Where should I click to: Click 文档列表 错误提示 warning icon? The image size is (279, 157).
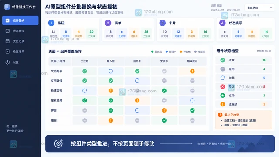coord(192,71)
